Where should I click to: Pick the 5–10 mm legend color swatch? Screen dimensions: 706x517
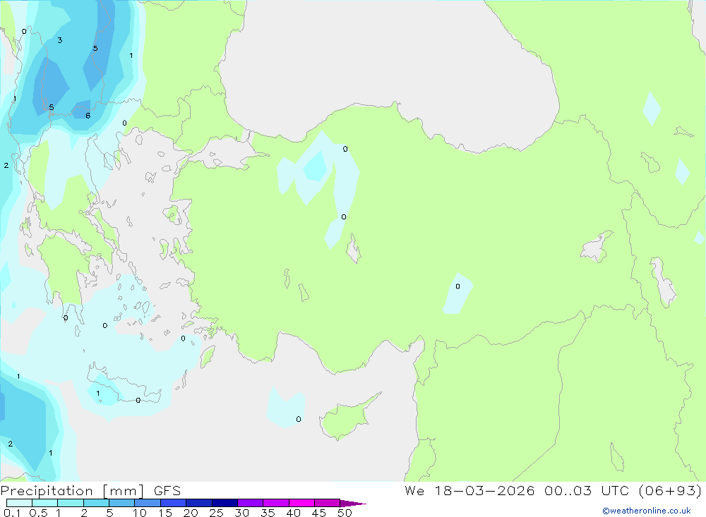pyautogui.click(x=121, y=503)
